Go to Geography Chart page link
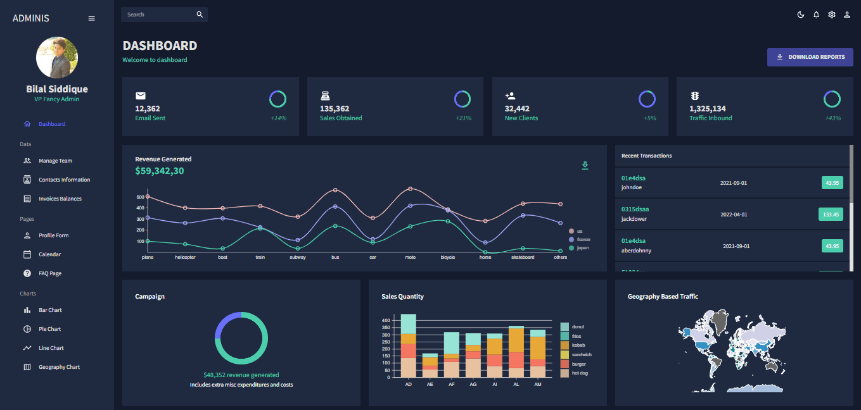 tap(60, 367)
